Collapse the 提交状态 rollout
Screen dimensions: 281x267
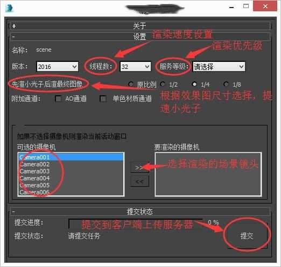click(140, 212)
